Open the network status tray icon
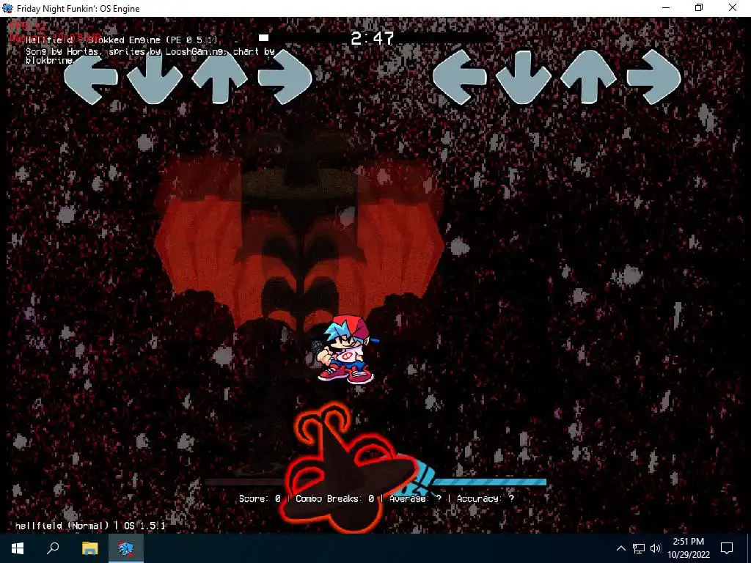 tap(639, 548)
